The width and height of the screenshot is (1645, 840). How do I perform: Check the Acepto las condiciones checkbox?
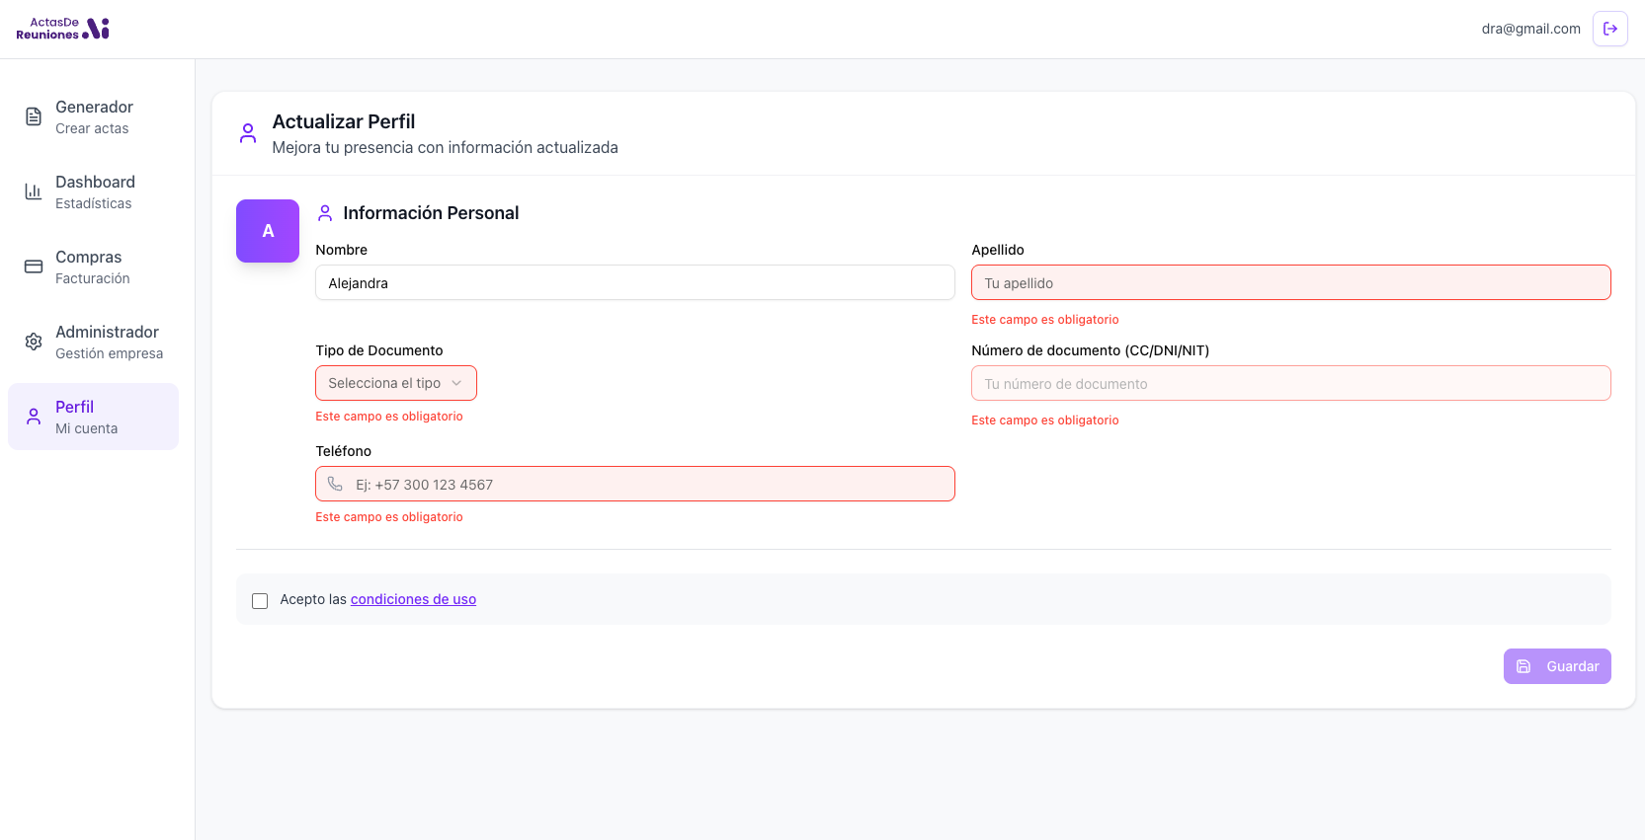pyautogui.click(x=260, y=601)
